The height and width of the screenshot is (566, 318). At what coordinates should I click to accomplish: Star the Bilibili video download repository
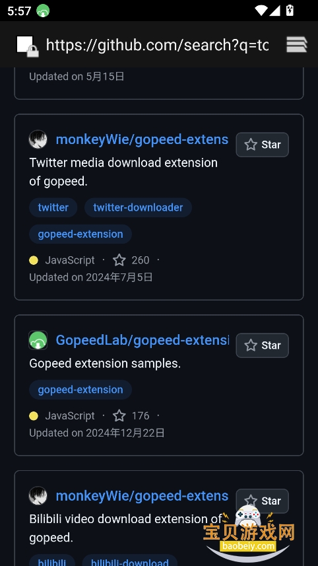[x=262, y=501]
